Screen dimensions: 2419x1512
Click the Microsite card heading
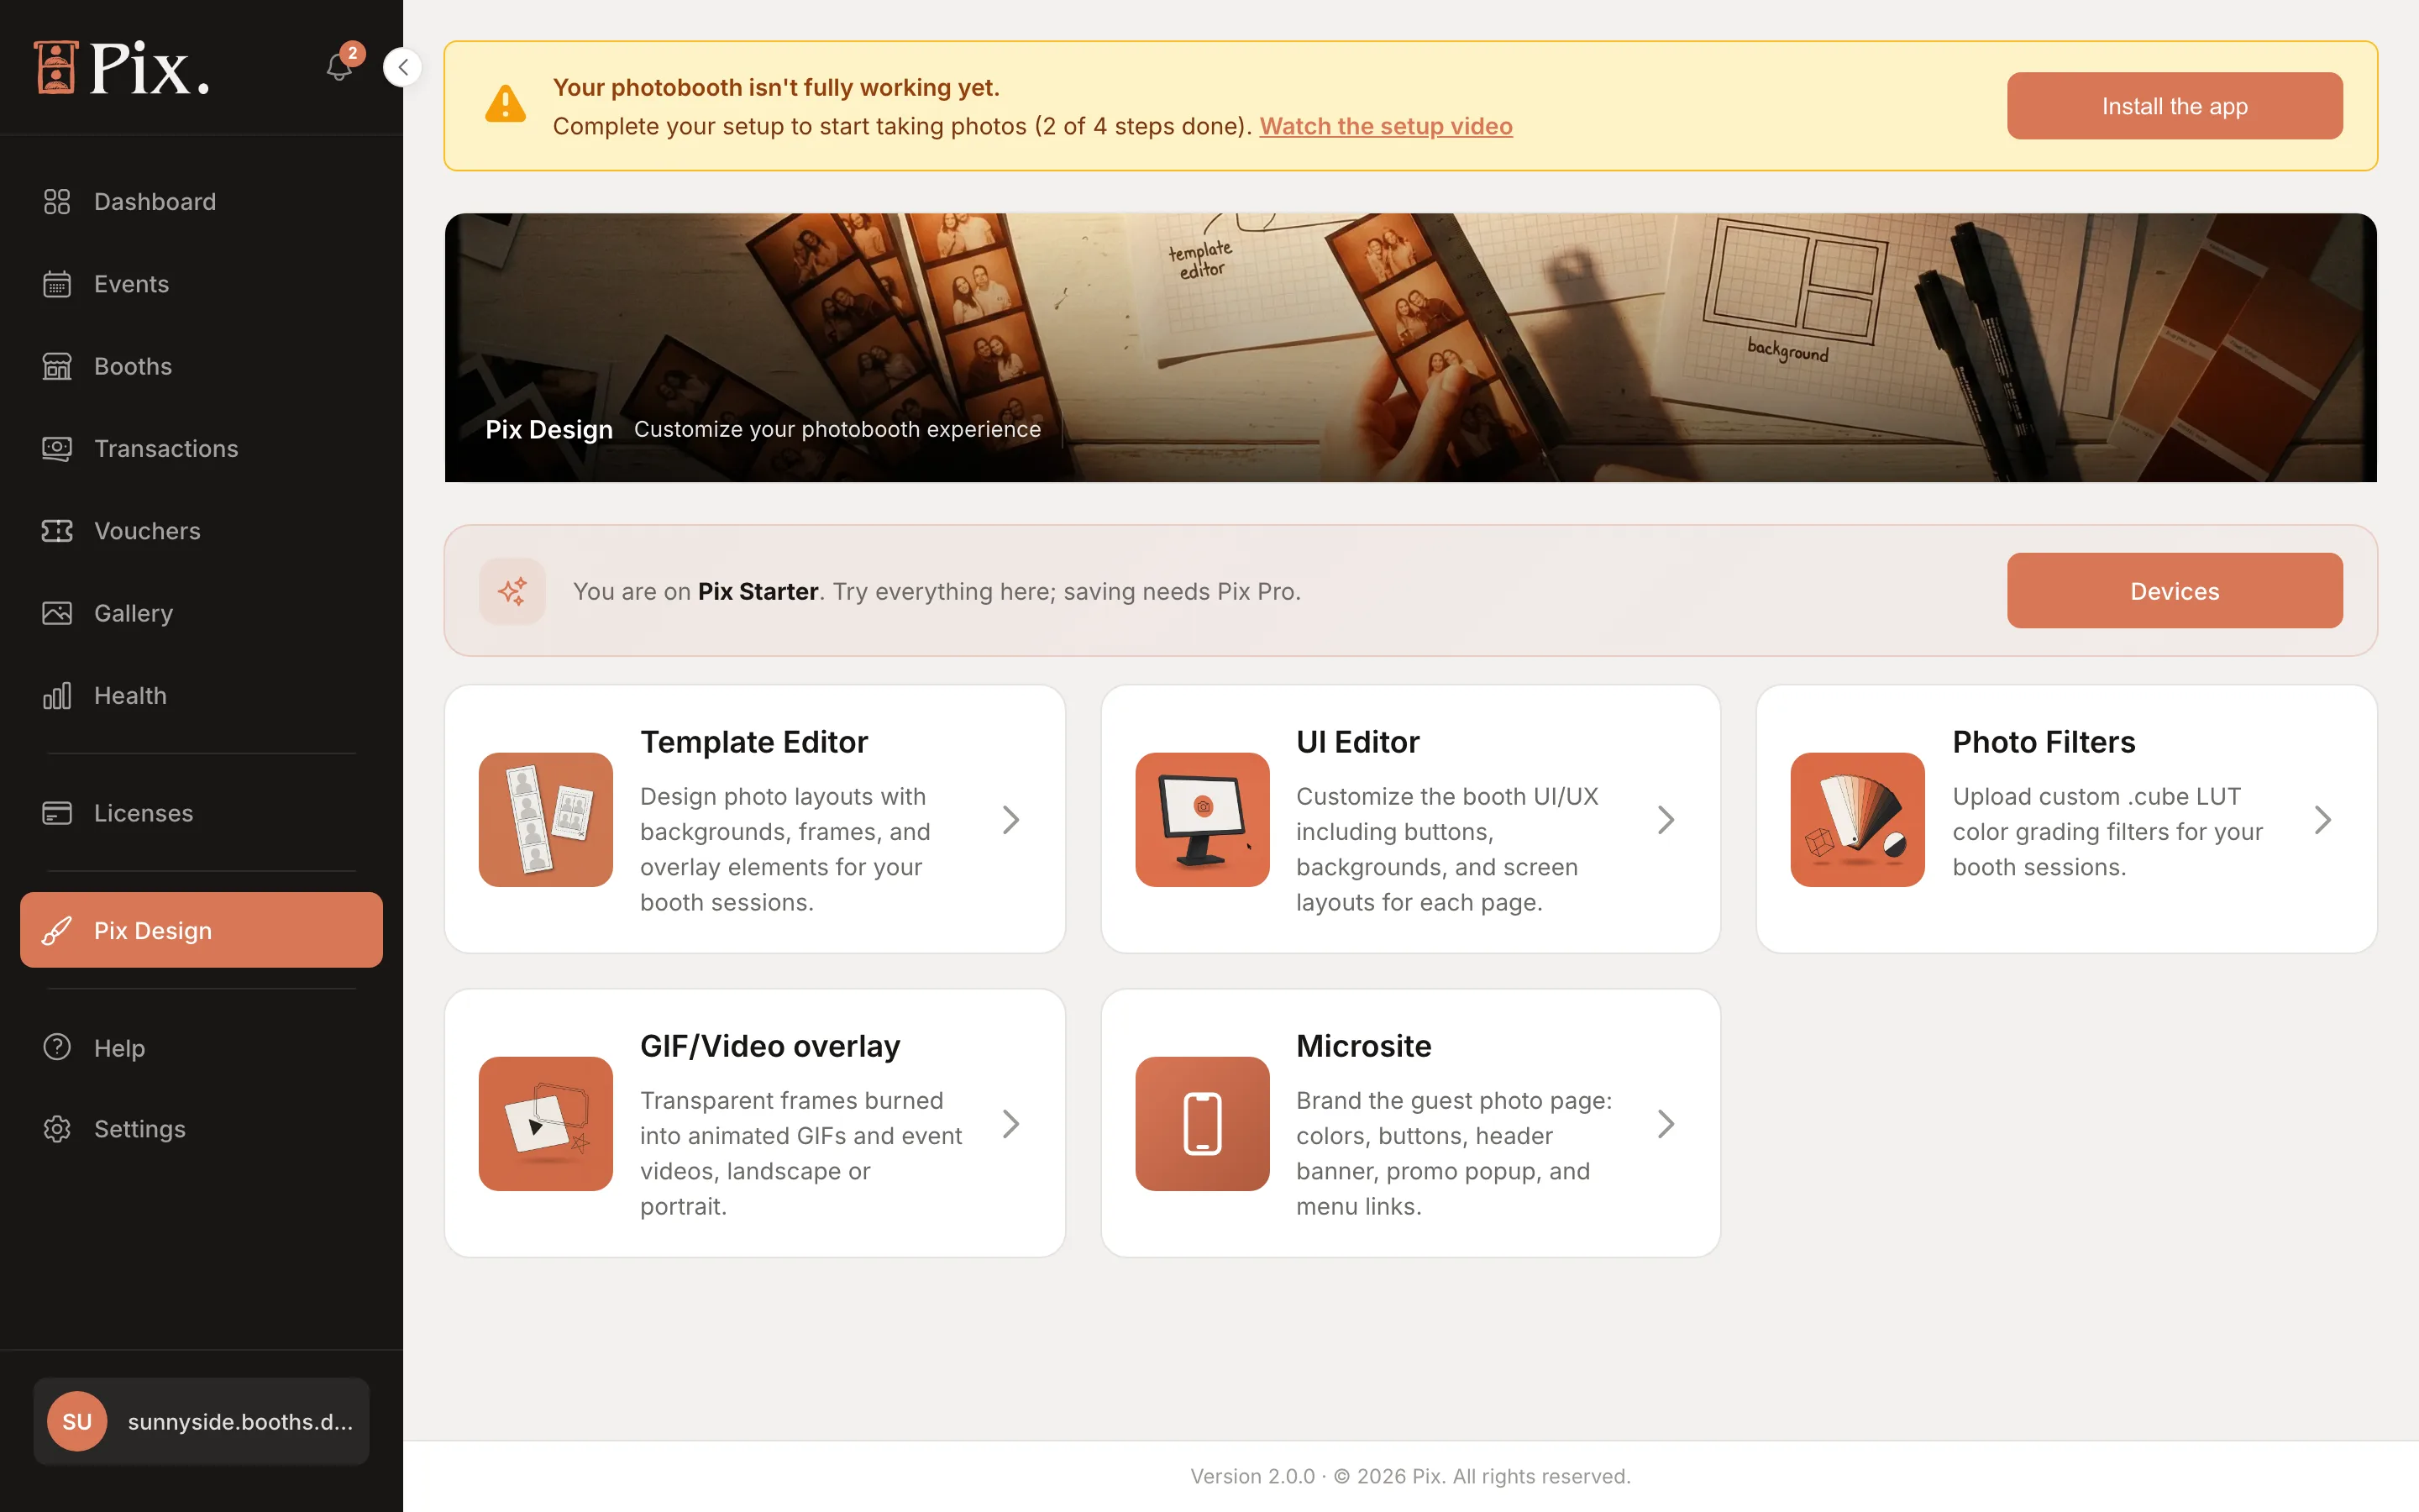[x=1363, y=1046]
